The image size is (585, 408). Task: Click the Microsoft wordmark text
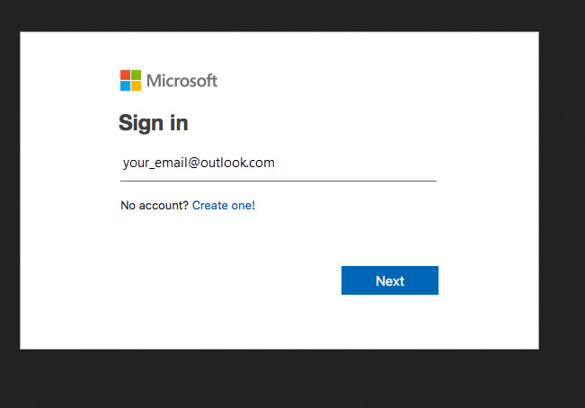[182, 81]
